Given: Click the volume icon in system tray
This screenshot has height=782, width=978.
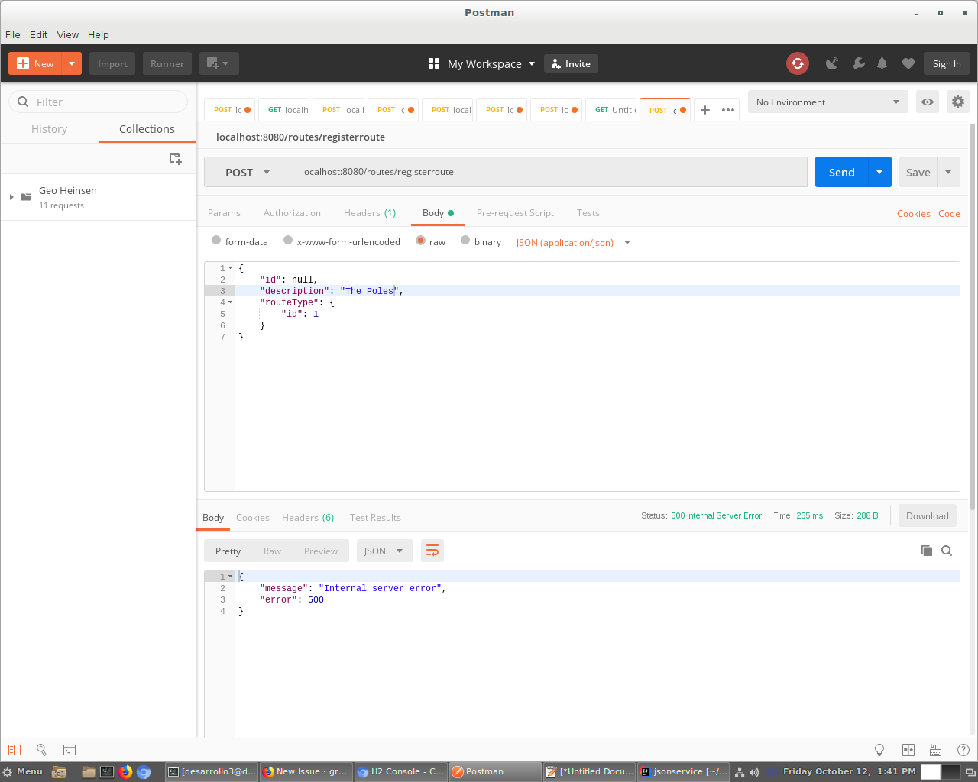Looking at the screenshot, I should tap(754, 771).
